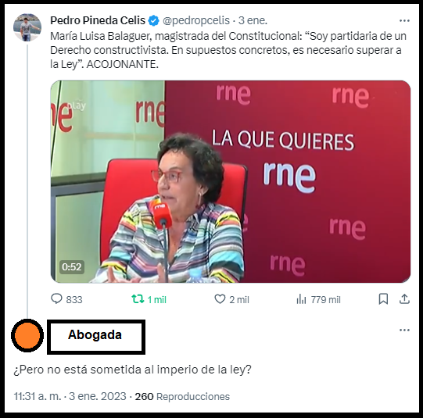Viewport: 423px width, 418px height.
Task: Click the blue verified badge next to the name
Action: 154,21
